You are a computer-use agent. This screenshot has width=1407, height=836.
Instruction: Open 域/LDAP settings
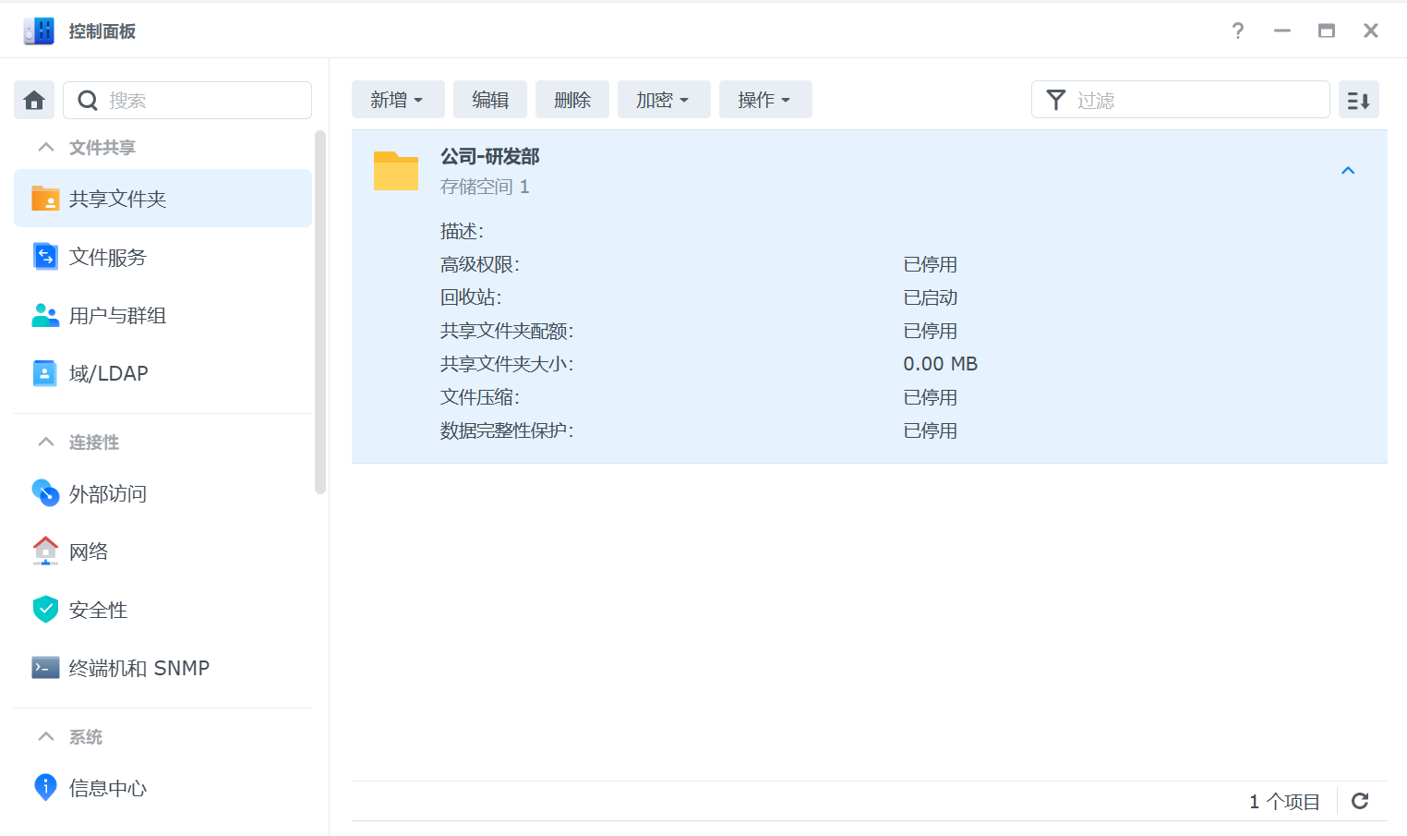tap(109, 373)
